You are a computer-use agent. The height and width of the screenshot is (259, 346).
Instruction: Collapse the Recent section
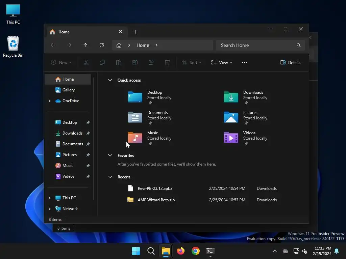(110, 177)
